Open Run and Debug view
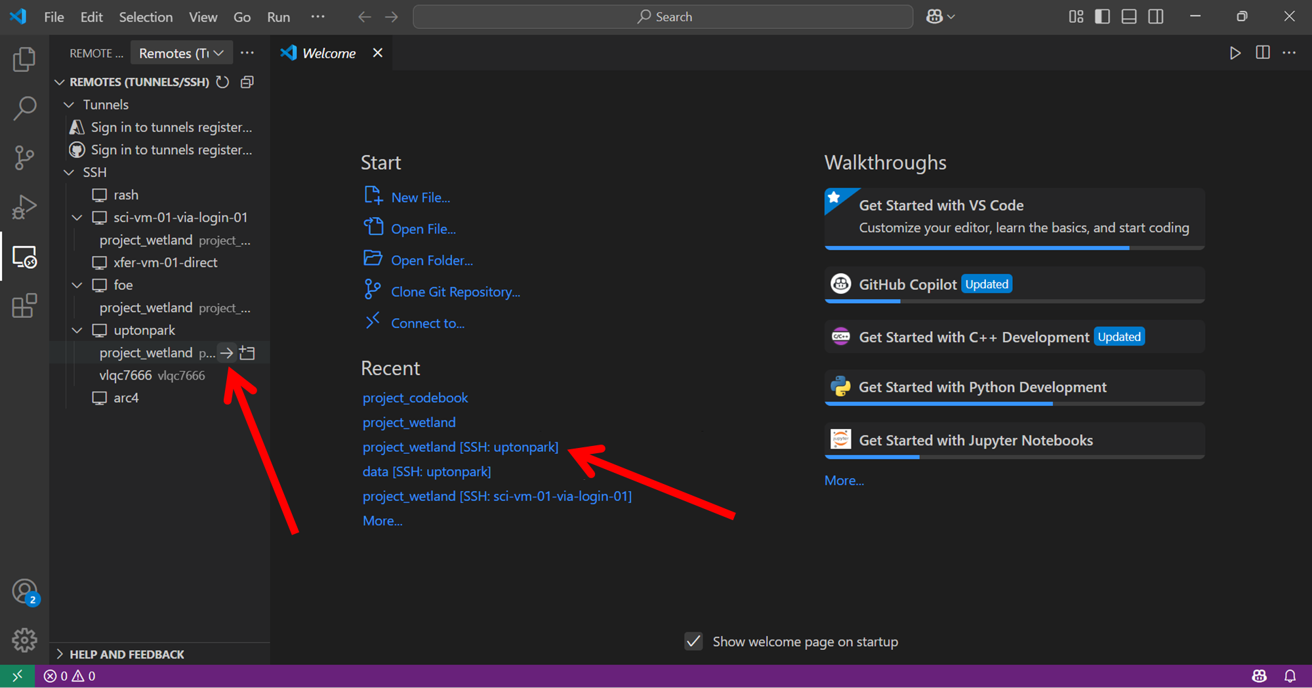The image size is (1312, 688). (24, 207)
